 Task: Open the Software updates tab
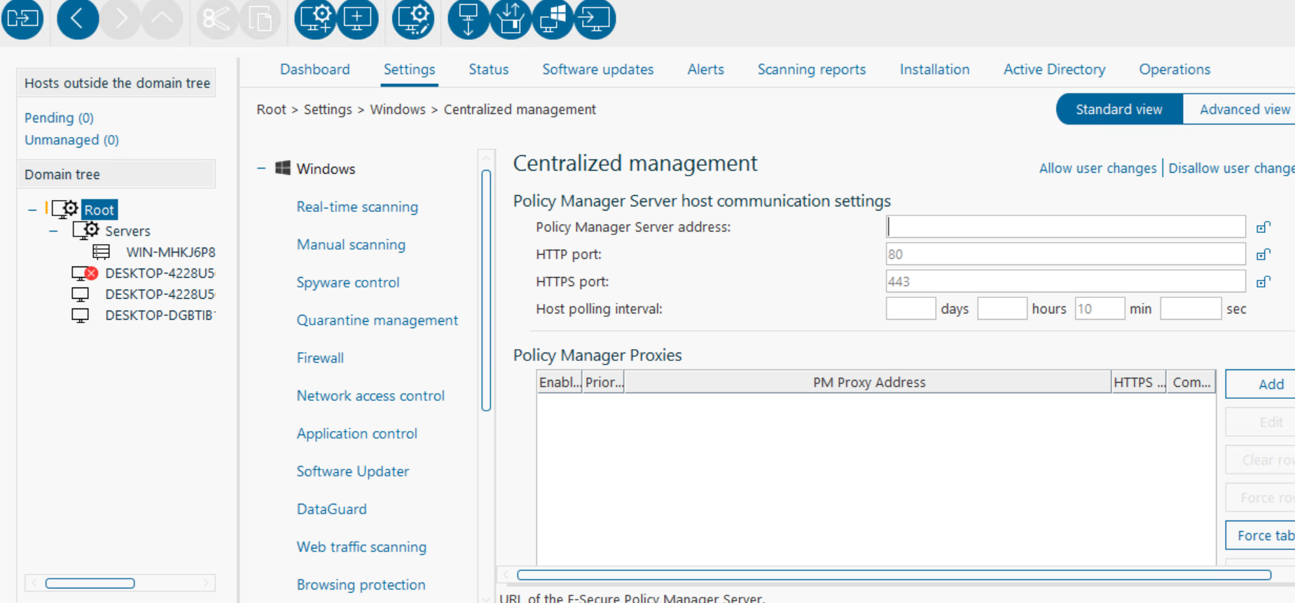[597, 69]
